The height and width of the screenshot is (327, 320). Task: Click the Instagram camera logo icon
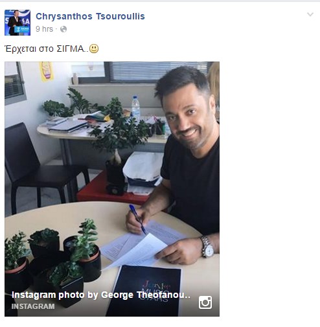(x=205, y=302)
